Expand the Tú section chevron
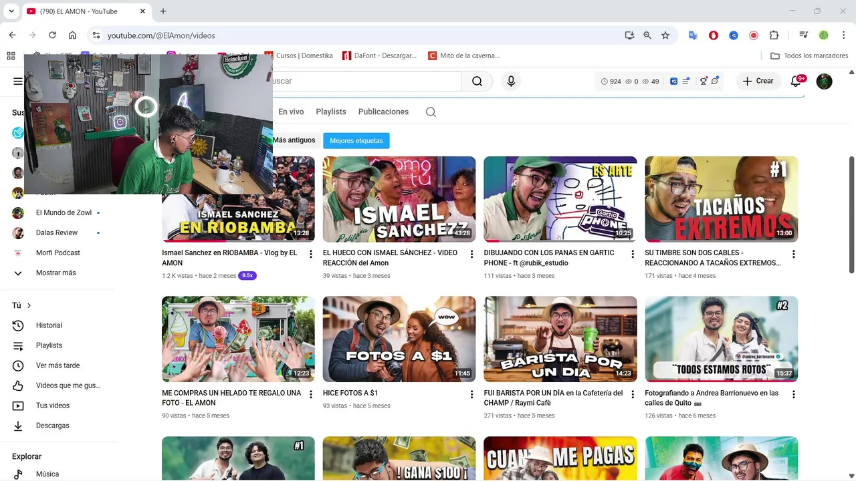Image resolution: width=856 pixels, height=481 pixels. click(29, 305)
